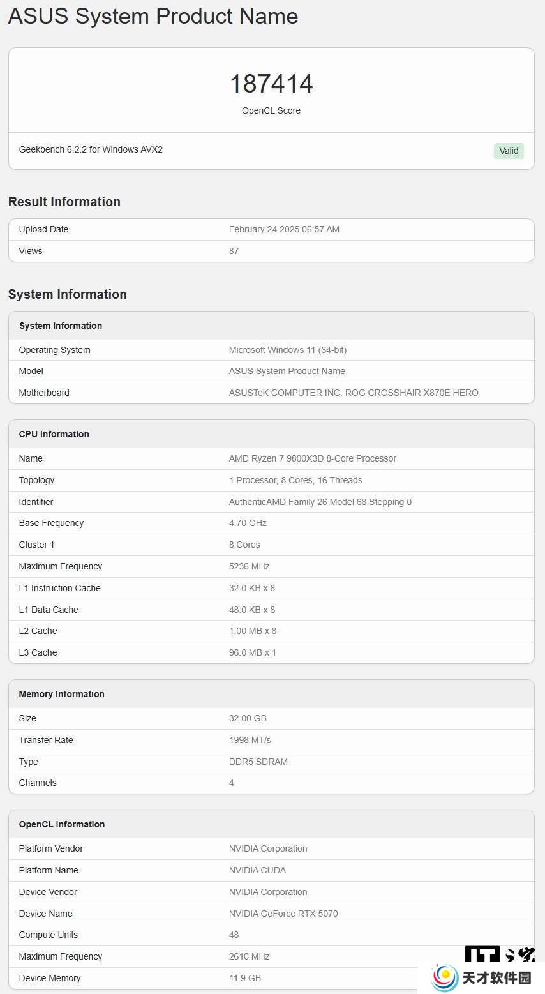Click the Channels value "4"
Viewport: 545px width, 994px height.
click(x=232, y=783)
